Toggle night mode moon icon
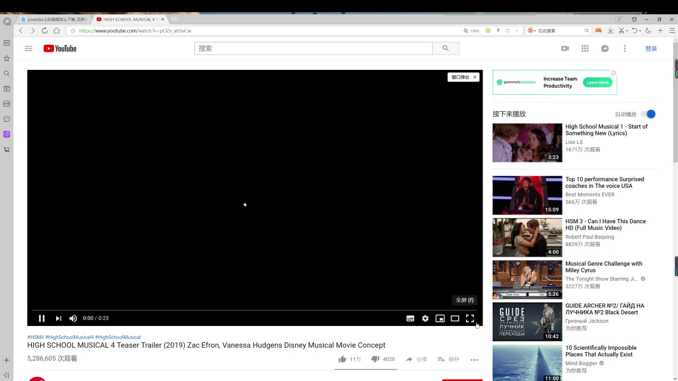Image resolution: width=678 pixels, height=381 pixels. point(648,31)
